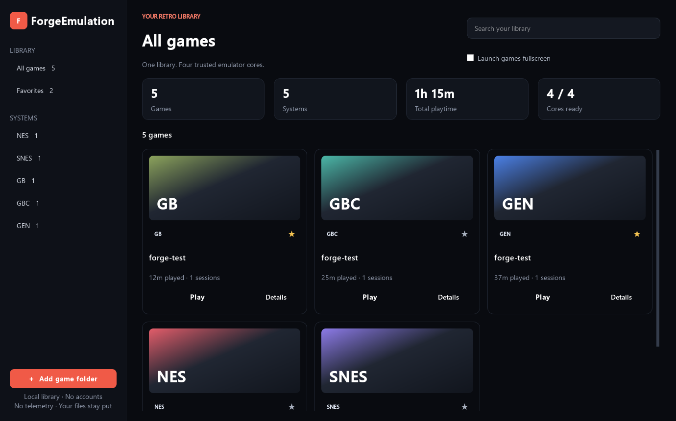
Task: Select the GB game cover thumbnail
Action: [224, 188]
